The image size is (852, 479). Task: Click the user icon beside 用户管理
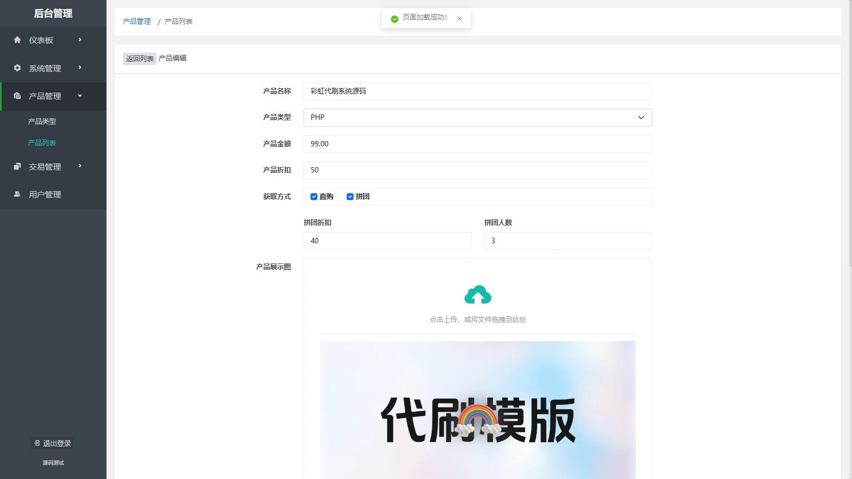[17, 194]
